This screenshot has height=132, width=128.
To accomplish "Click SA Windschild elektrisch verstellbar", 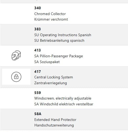I will (x=64, y=104).
